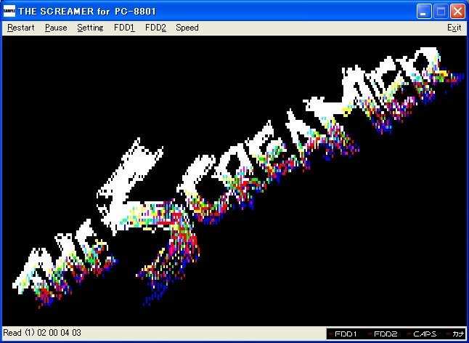Close the emulator window
The image size is (469, 343).
click(457, 11)
